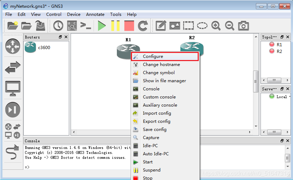
Task: Choose Configure from the context menu
Action: [x=165, y=56]
